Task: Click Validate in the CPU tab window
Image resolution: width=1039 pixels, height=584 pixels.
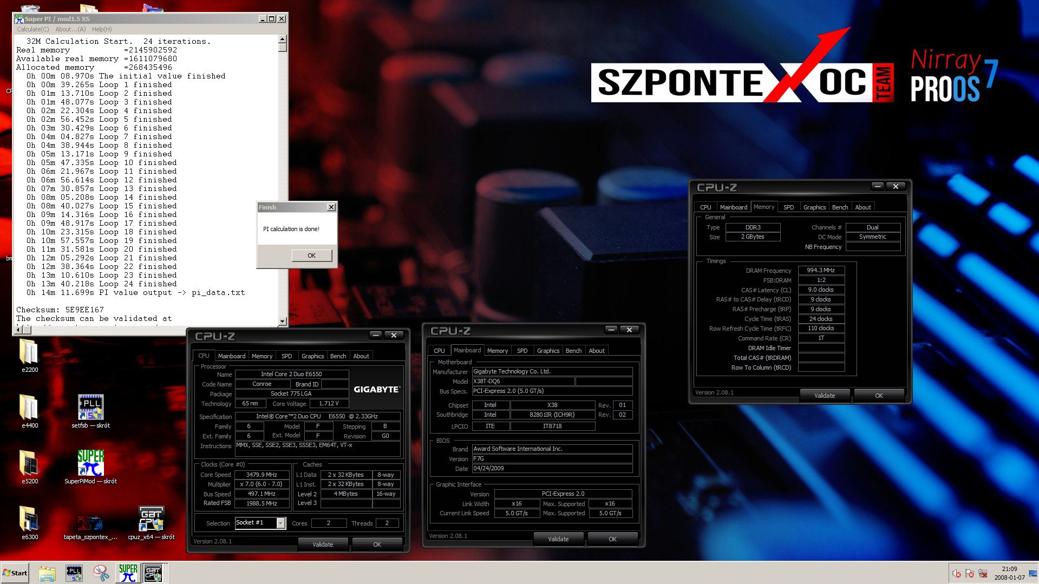Action: (x=323, y=544)
